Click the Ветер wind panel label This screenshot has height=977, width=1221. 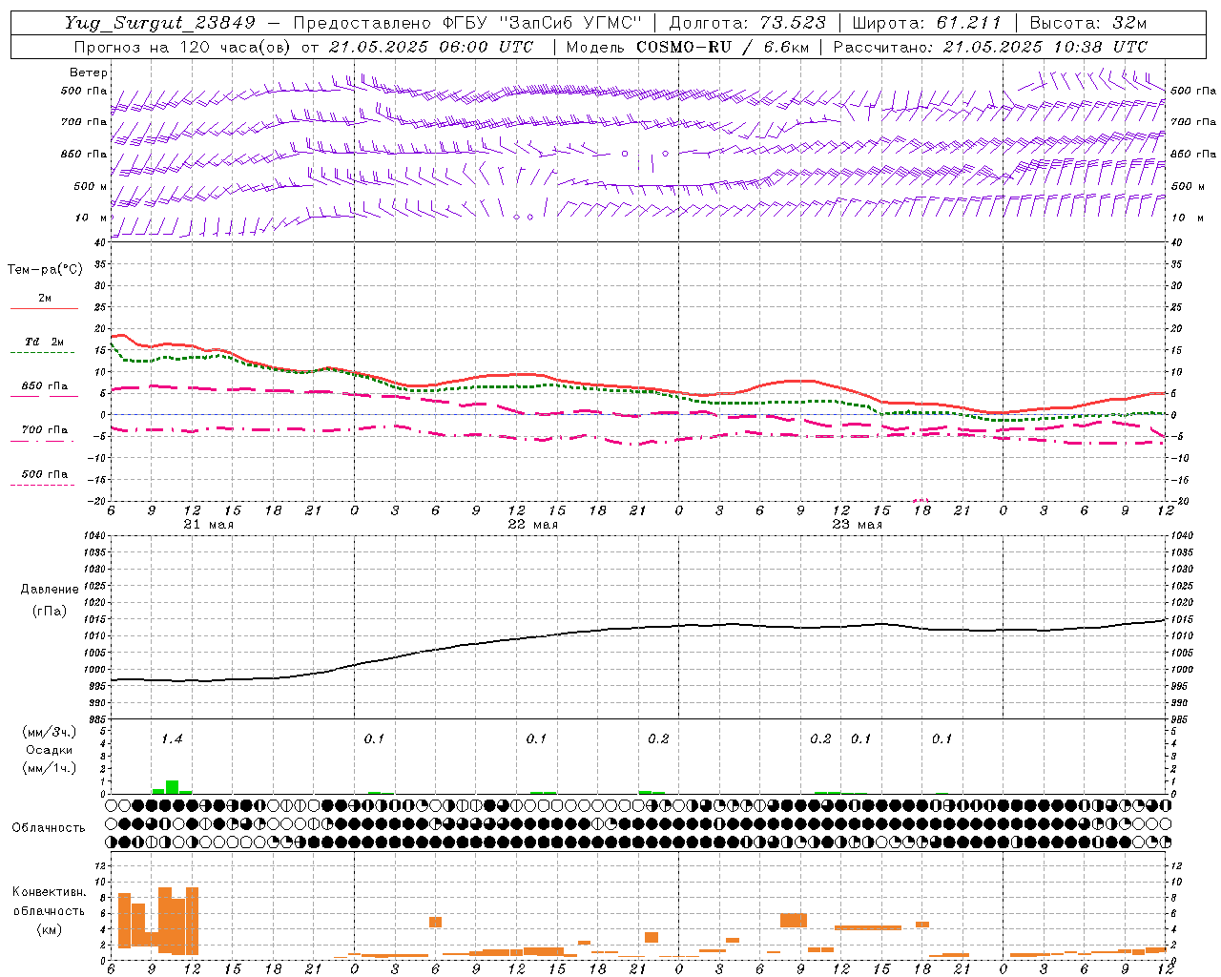tap(89, 73)
